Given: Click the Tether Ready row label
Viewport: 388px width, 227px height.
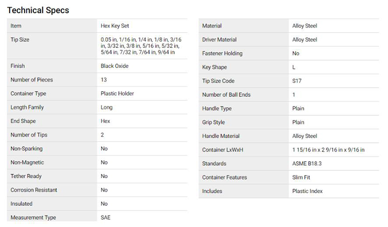Looking at the screenshot, I should [26, 176].
